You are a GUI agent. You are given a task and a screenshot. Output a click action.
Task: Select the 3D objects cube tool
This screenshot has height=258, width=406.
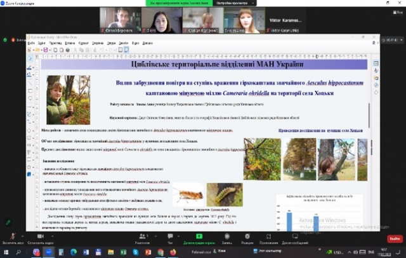pyautogui.click(x=29, y=174)
